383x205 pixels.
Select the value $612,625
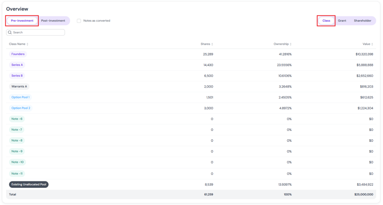(366, 97)
